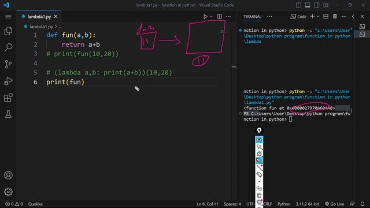Toggle primary sidebar layout button

click(x=298, y=5)
